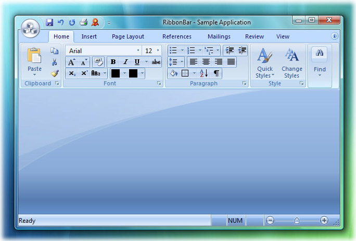Toggle Center alignment
This screenshot has height=241, width=356.
(x=206, y=62)
